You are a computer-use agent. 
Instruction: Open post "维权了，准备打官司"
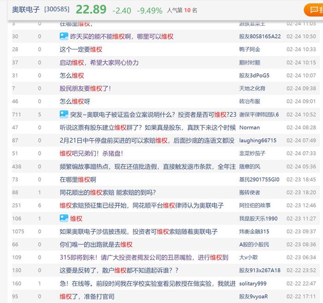(87, 297)
